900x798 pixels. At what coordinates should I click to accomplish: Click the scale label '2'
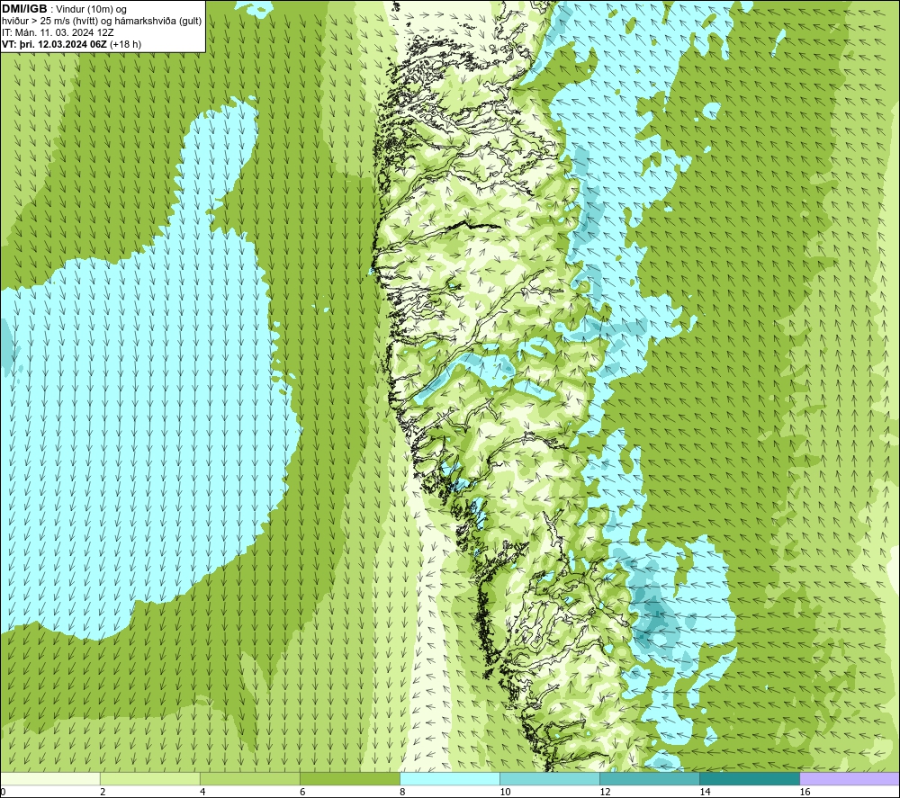click(x=103, y=793)
